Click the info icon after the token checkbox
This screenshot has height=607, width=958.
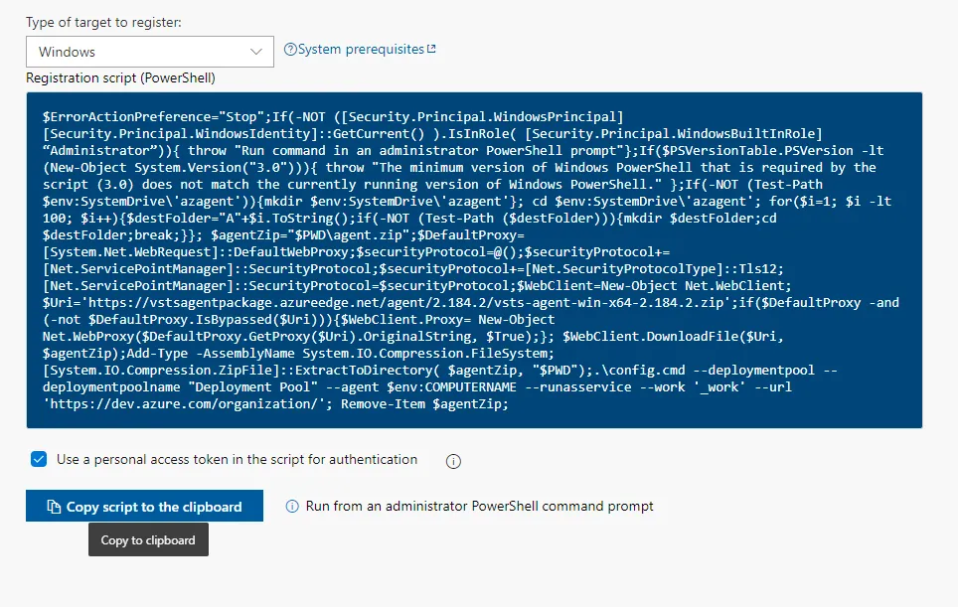[455, 460]
